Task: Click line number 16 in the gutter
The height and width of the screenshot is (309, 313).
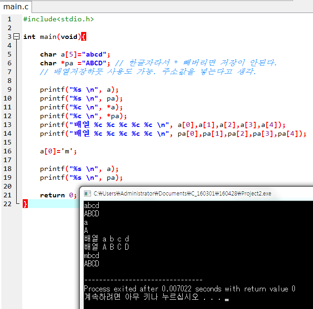Action: (x=7, y=151)
